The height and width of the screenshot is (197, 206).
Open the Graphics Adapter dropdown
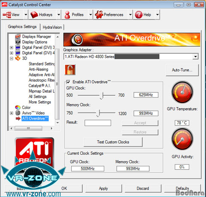(x=195, y=56)
